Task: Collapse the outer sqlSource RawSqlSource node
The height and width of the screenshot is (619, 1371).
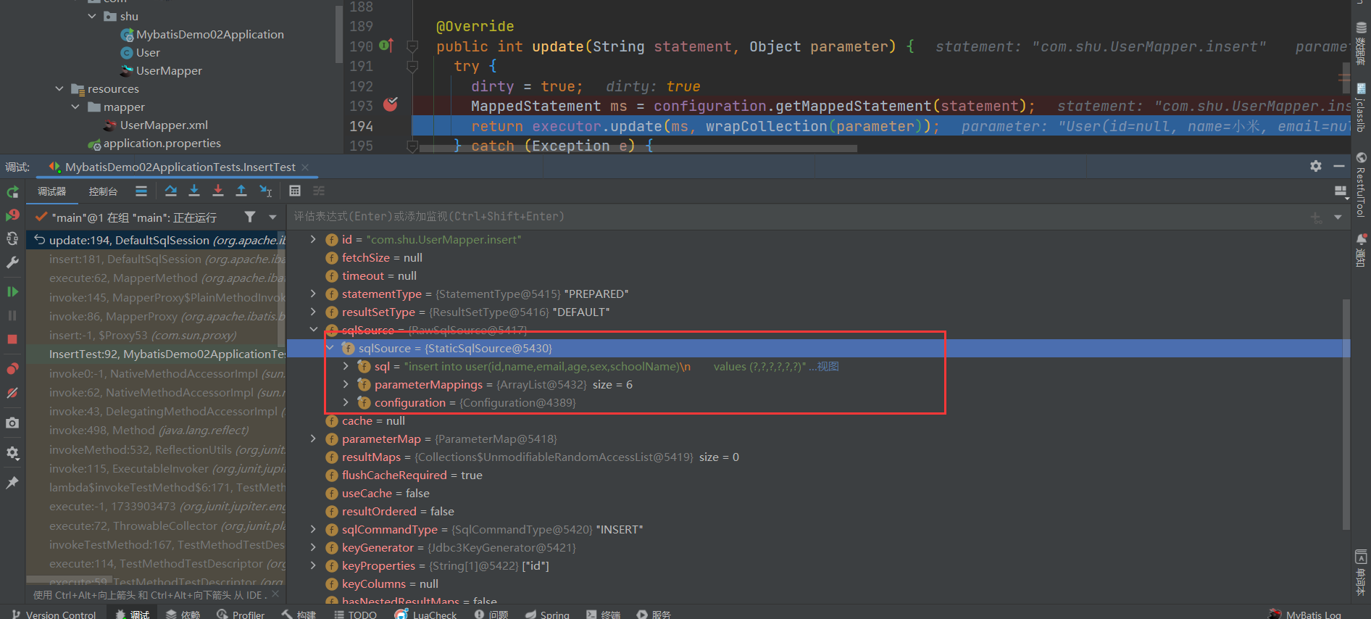Action: [313, 330]
